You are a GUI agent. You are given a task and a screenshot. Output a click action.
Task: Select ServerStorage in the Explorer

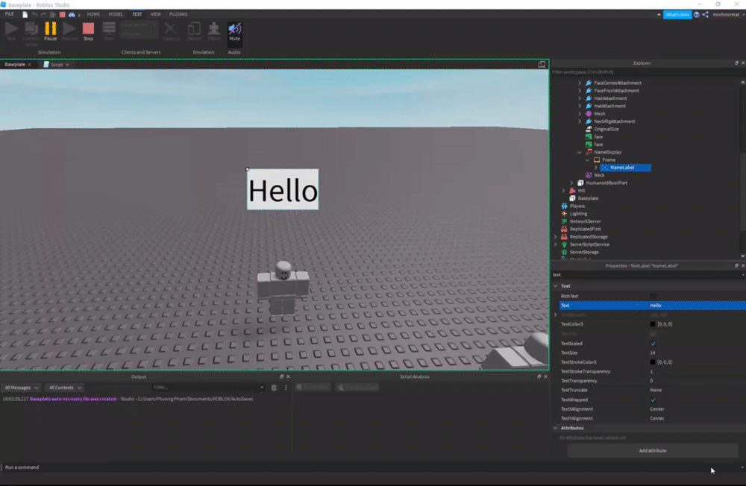point(584,252)
